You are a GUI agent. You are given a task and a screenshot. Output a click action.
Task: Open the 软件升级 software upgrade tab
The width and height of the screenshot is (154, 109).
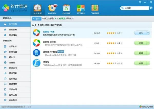click(x=52, y=9)
